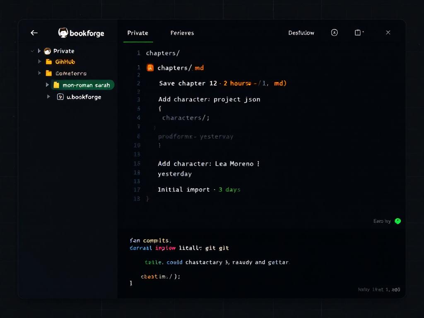
Task: Open the account avatar icon in toolbar
Action: point(334,32)
